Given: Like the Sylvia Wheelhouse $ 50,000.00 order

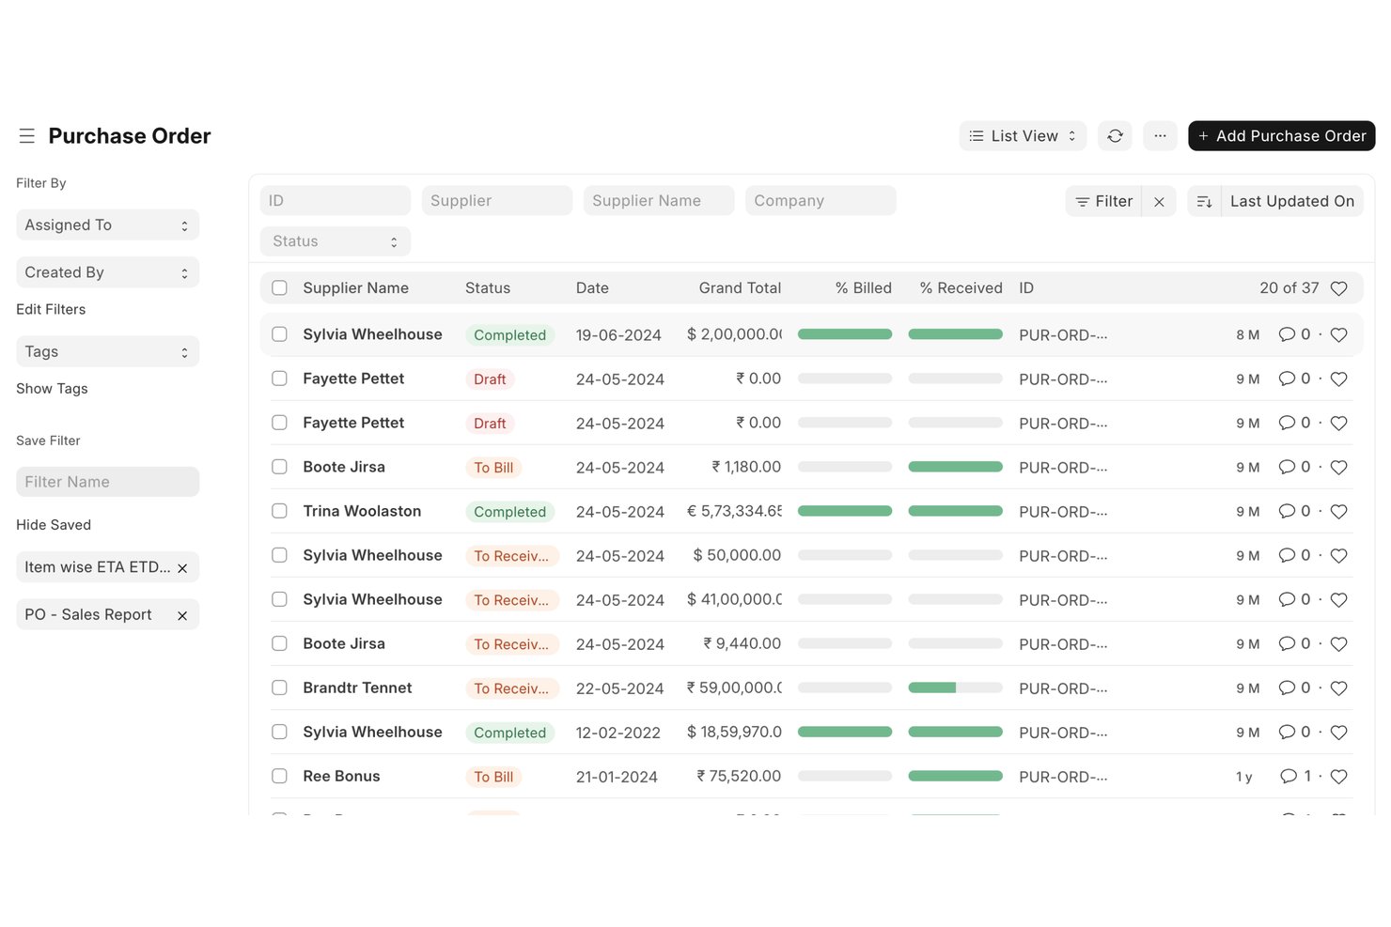Looking at the screenshot, I should click(1339, 556).
